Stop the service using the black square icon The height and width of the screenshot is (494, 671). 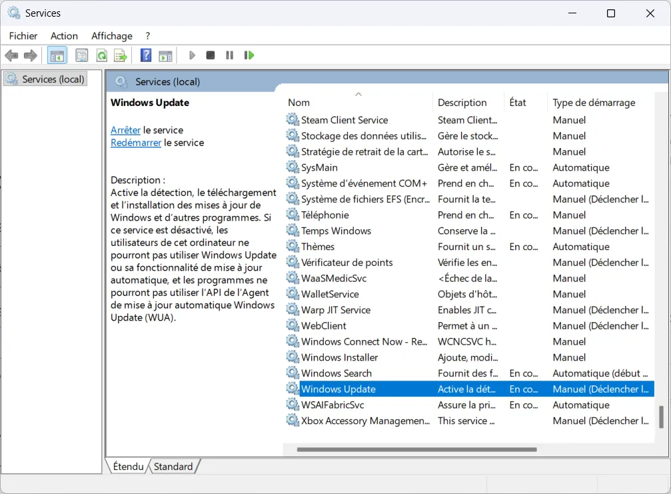210,55
